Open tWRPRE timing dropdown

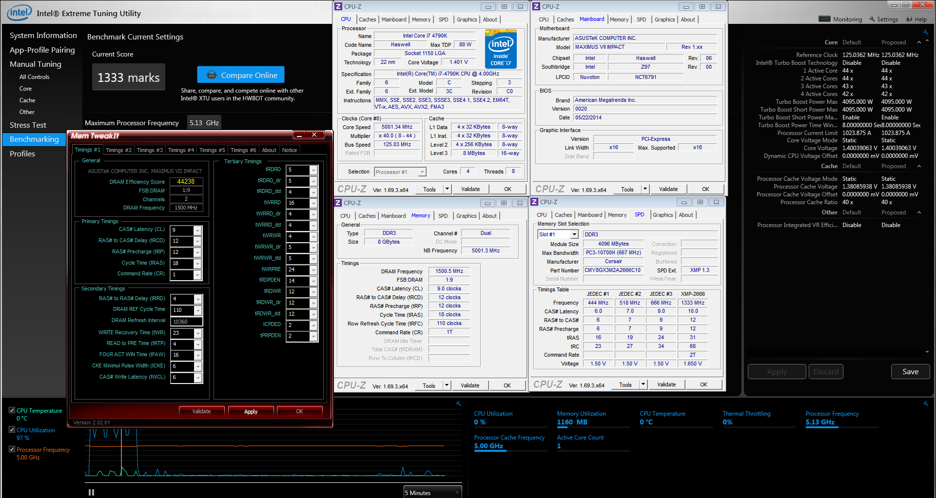click(313, 269)
